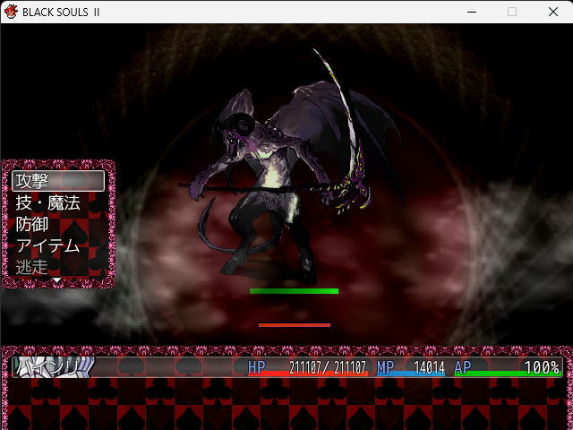Click the down arrow below the command list
The image size is (573, 430).
pos(56,281)
